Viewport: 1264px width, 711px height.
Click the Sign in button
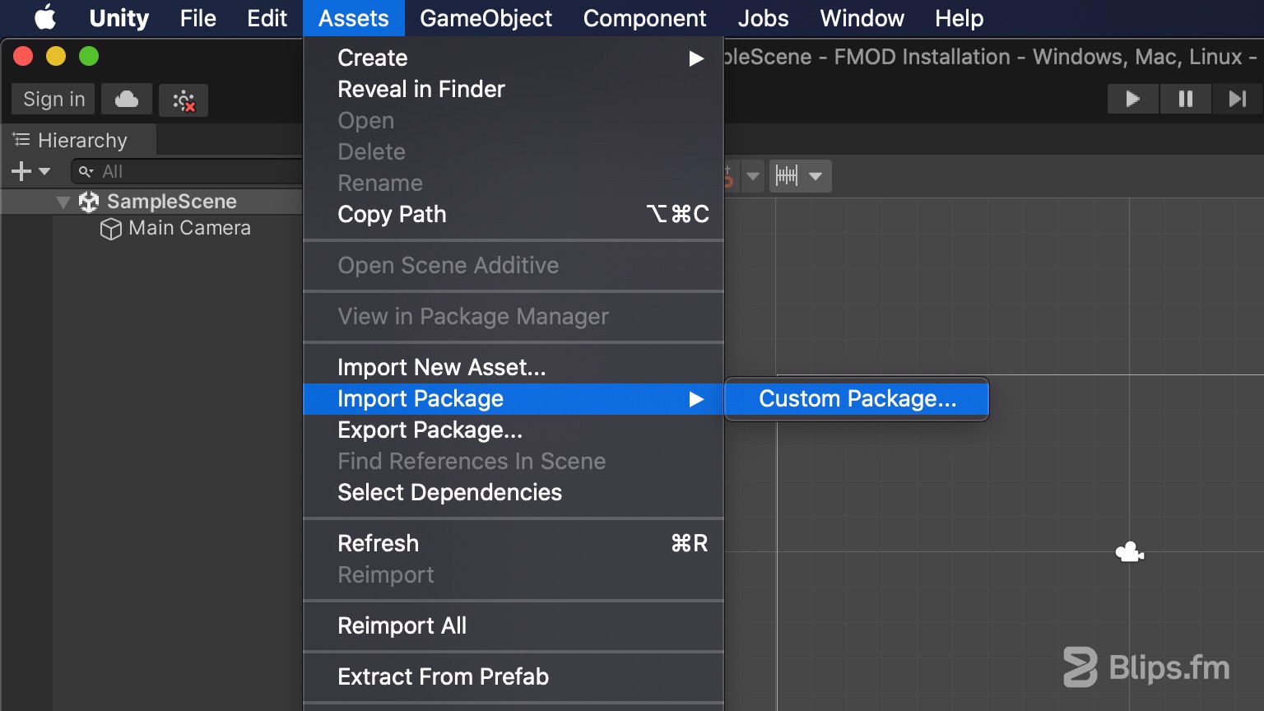[x=53, y=100]
